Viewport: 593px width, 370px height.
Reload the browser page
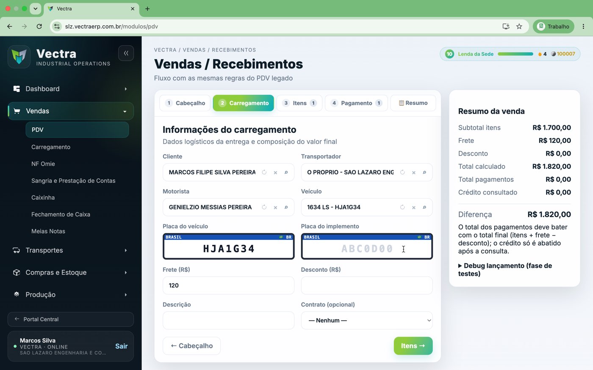tap(39, 26)
